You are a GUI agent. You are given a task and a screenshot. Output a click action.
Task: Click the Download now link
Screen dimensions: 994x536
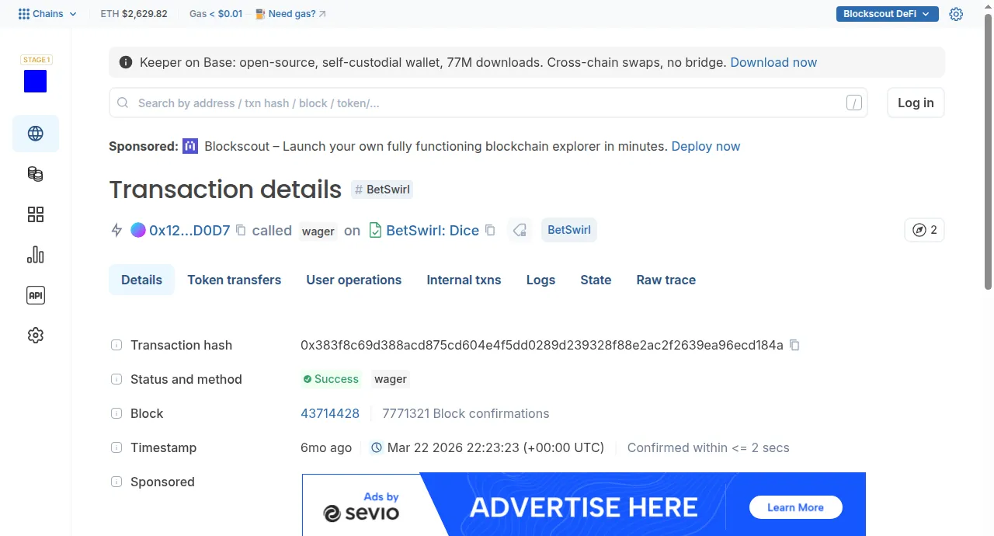click(x=773, y=62)
